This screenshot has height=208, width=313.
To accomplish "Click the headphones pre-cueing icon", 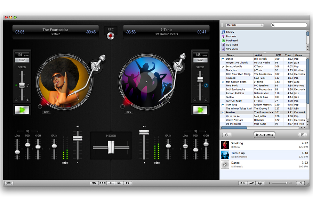I will (x=259, y=183).
